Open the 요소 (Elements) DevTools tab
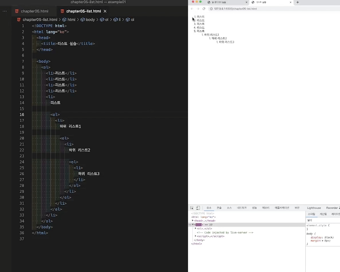This screenshot has width=340, height=272. point(209,208)
